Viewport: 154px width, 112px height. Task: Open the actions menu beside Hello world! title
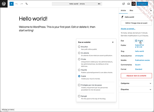coord(150,17)
